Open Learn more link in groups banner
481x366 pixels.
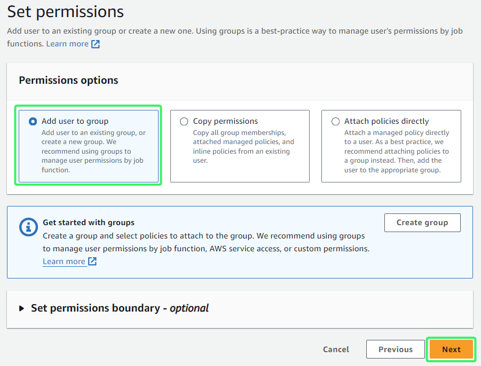click(x=64, y=261)
